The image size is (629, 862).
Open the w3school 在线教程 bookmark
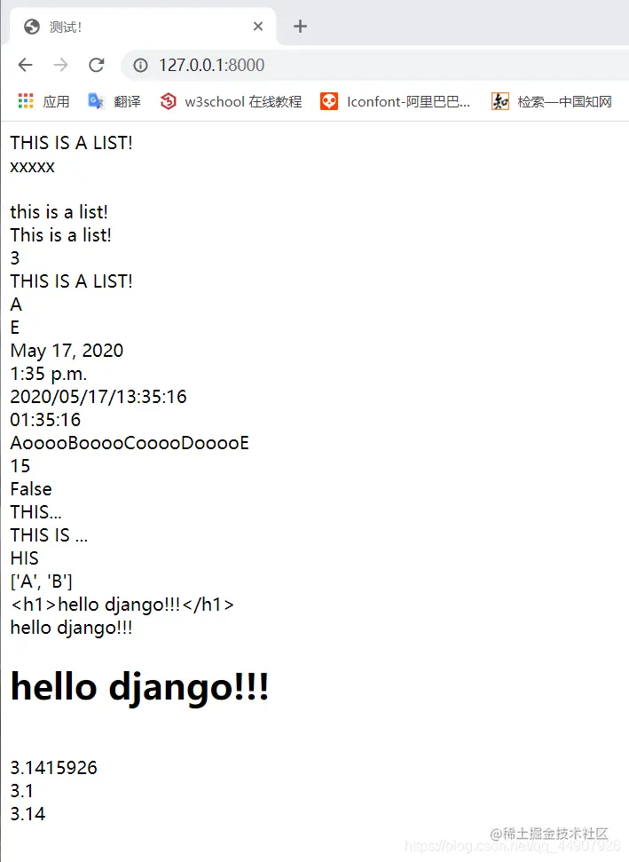pyautogui.click(x=232, y=101)
